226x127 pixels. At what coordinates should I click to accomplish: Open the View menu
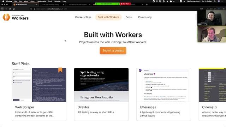tap(26, 1)
